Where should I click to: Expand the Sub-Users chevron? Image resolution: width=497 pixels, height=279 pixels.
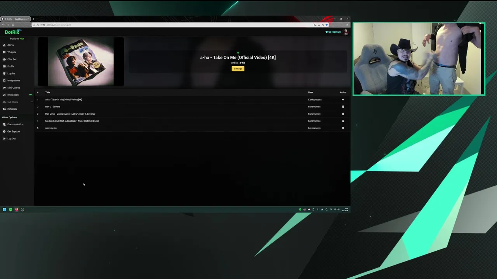(x=32, y=102)
